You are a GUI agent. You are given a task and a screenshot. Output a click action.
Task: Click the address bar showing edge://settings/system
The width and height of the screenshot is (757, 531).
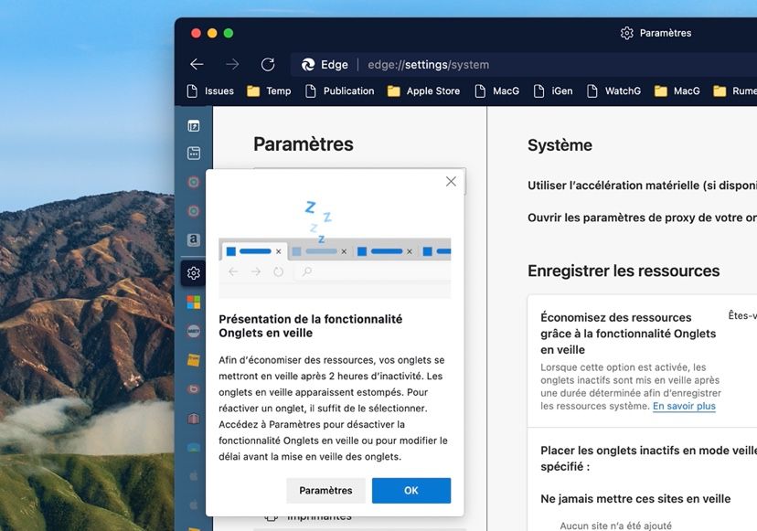(x=430, y=64)
